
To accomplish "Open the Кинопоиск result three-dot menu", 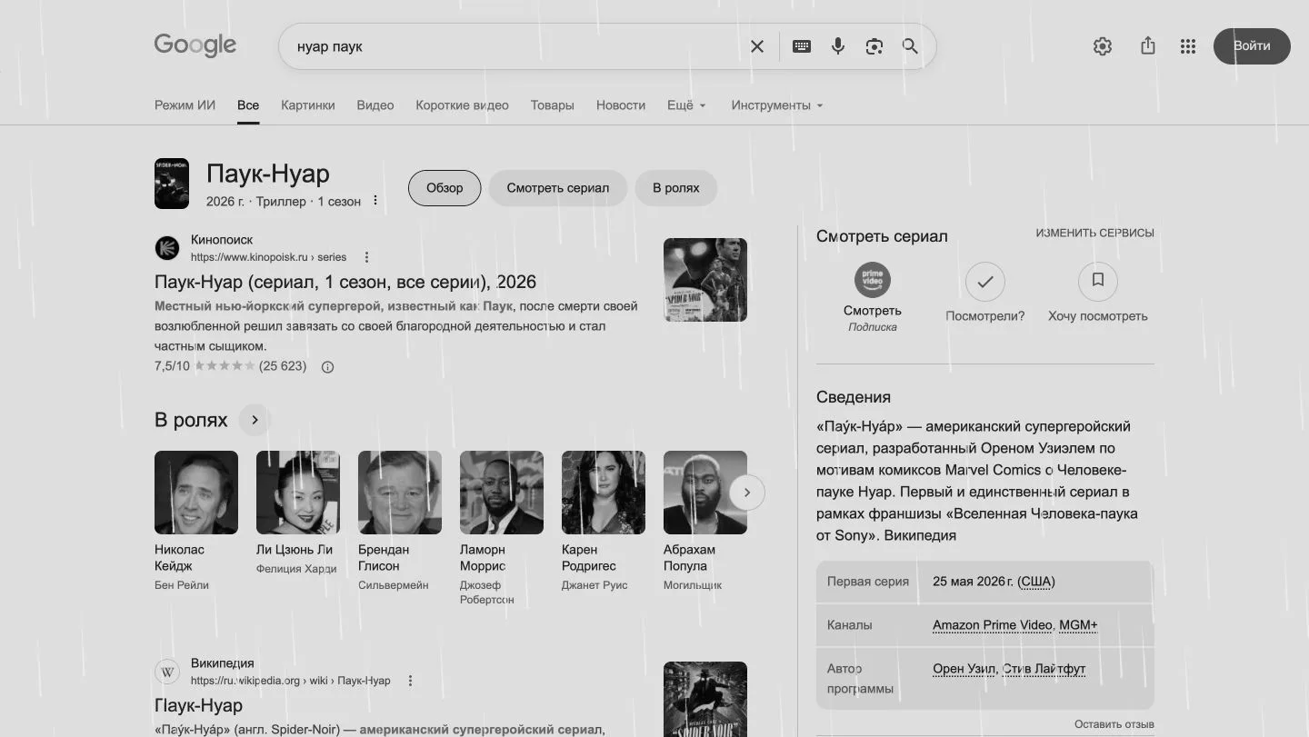I will point(366,257).
